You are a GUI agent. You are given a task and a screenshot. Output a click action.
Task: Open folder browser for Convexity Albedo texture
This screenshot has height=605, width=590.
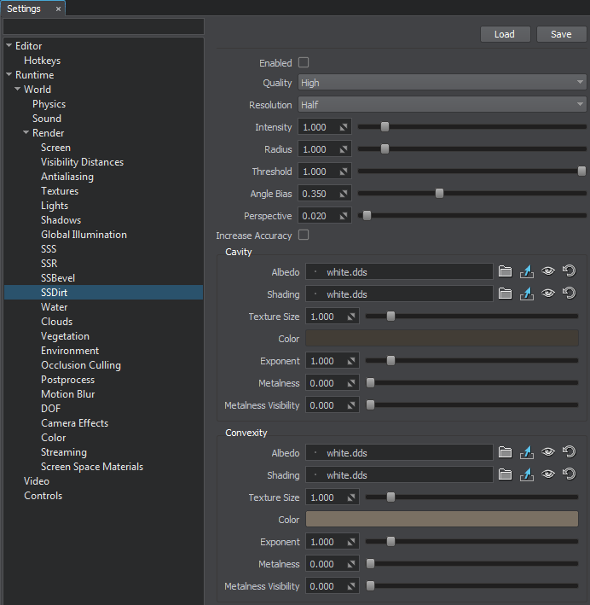tap(506, 452)
